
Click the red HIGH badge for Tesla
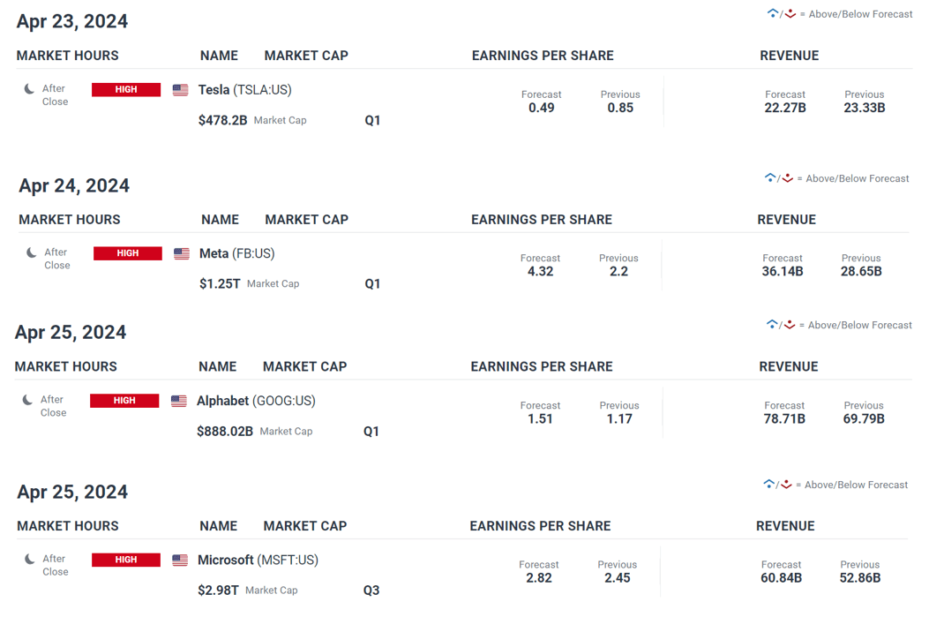(x=126, y=90)
